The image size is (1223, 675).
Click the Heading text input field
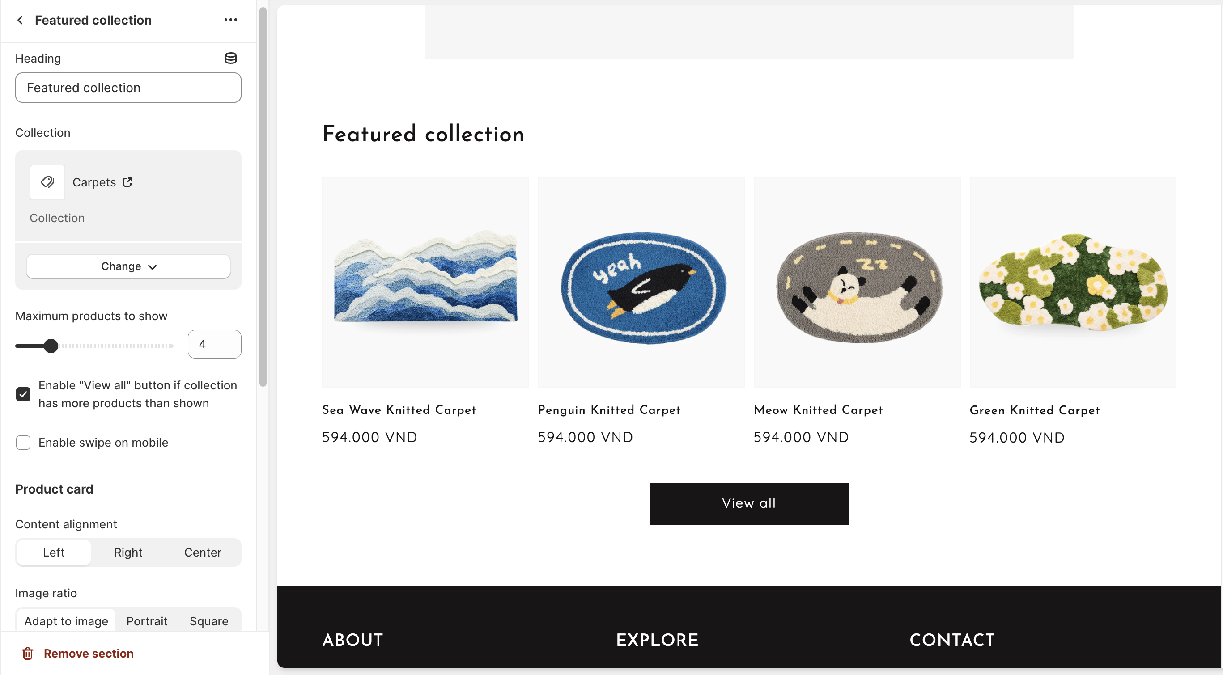(128, 88)
